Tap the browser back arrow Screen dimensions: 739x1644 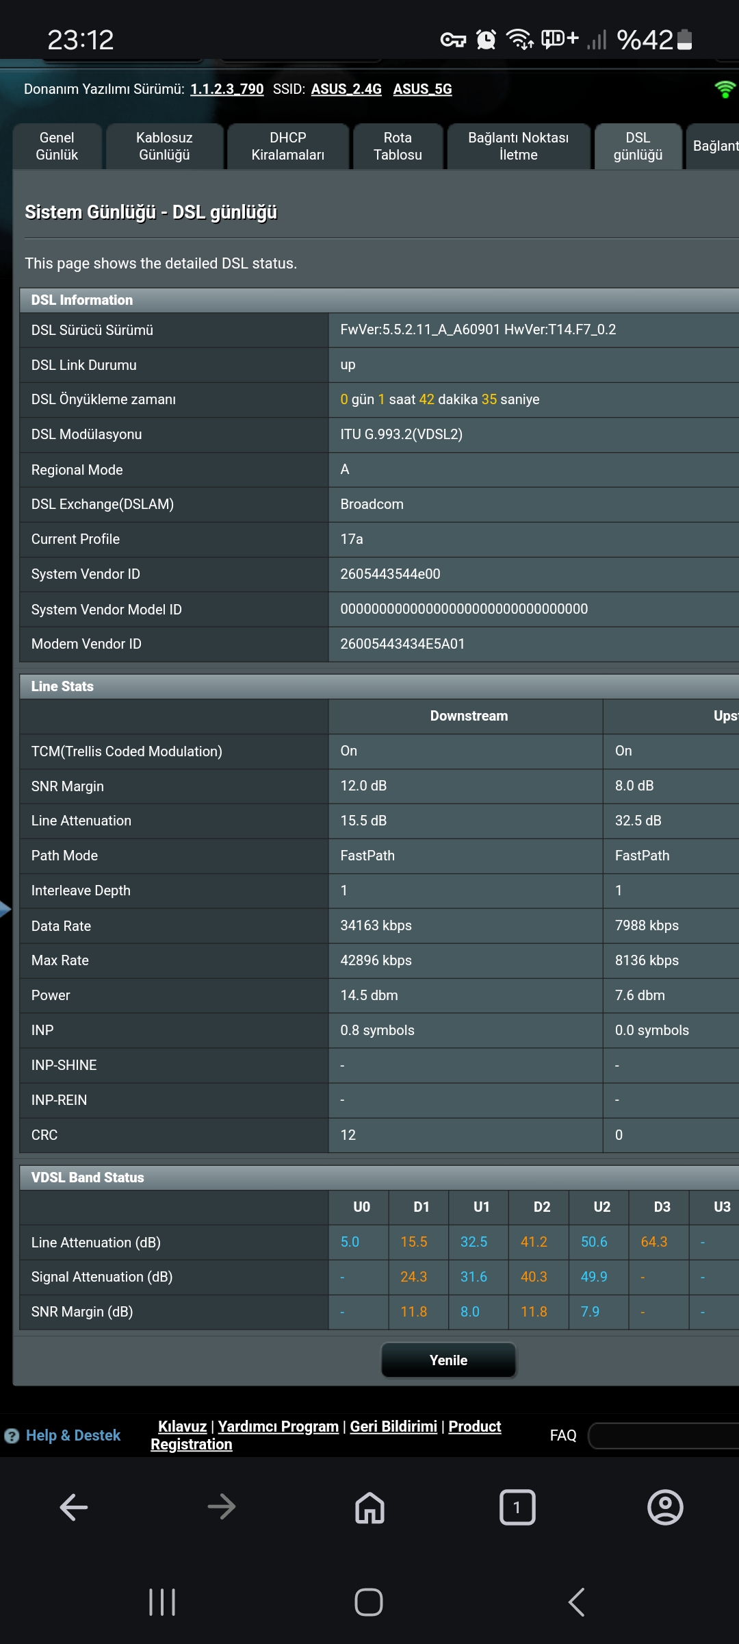click(74, 1507)
